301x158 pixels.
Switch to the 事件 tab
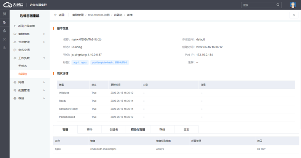tap(90, 130)
